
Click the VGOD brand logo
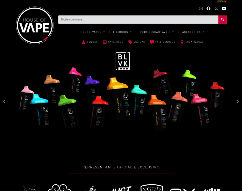[x=152, y=188]
